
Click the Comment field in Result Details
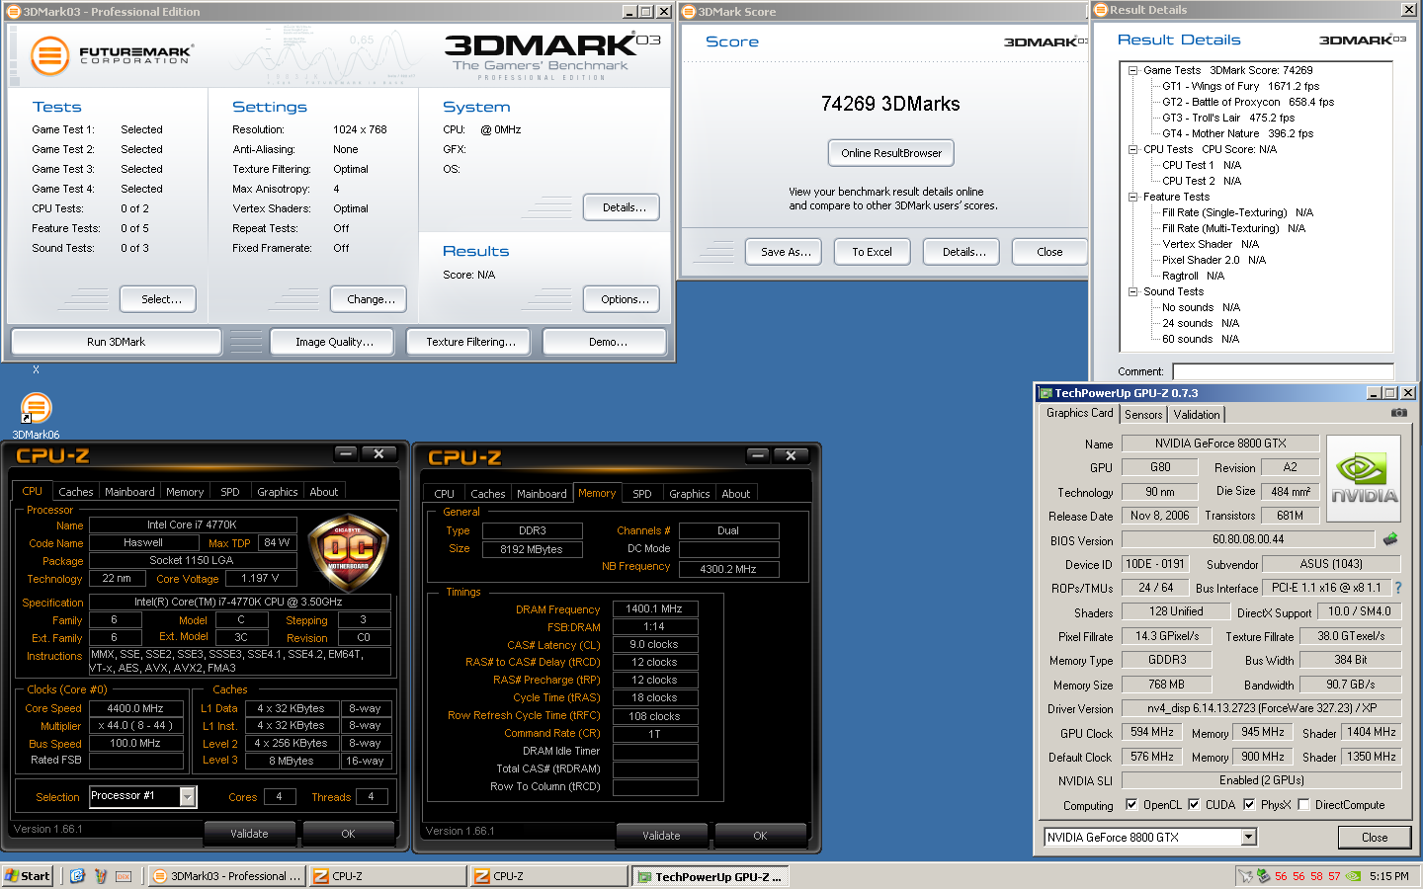pyautogui.click(x=1283, y=371)
